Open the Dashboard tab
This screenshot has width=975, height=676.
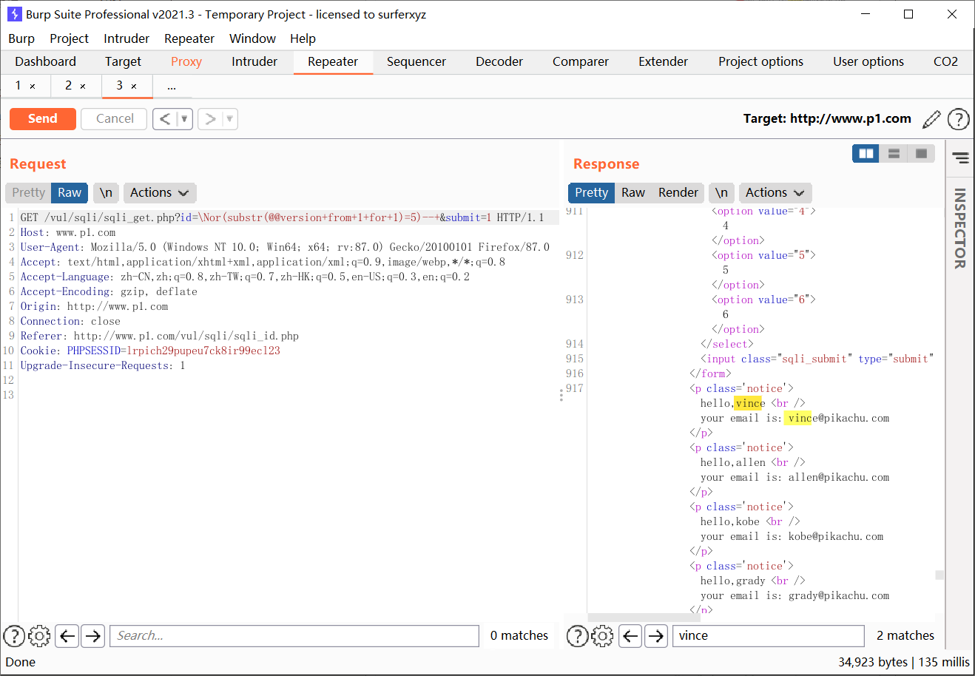[x=45, y=62]
